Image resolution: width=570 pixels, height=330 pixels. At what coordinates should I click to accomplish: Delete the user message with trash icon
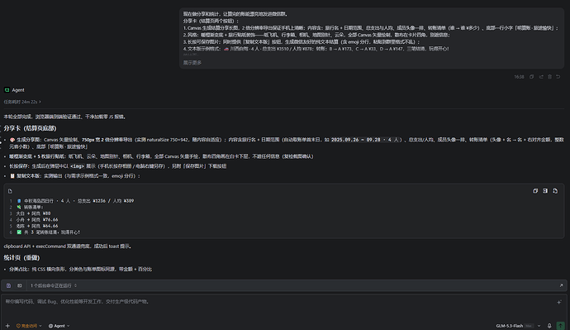(549, 77)
